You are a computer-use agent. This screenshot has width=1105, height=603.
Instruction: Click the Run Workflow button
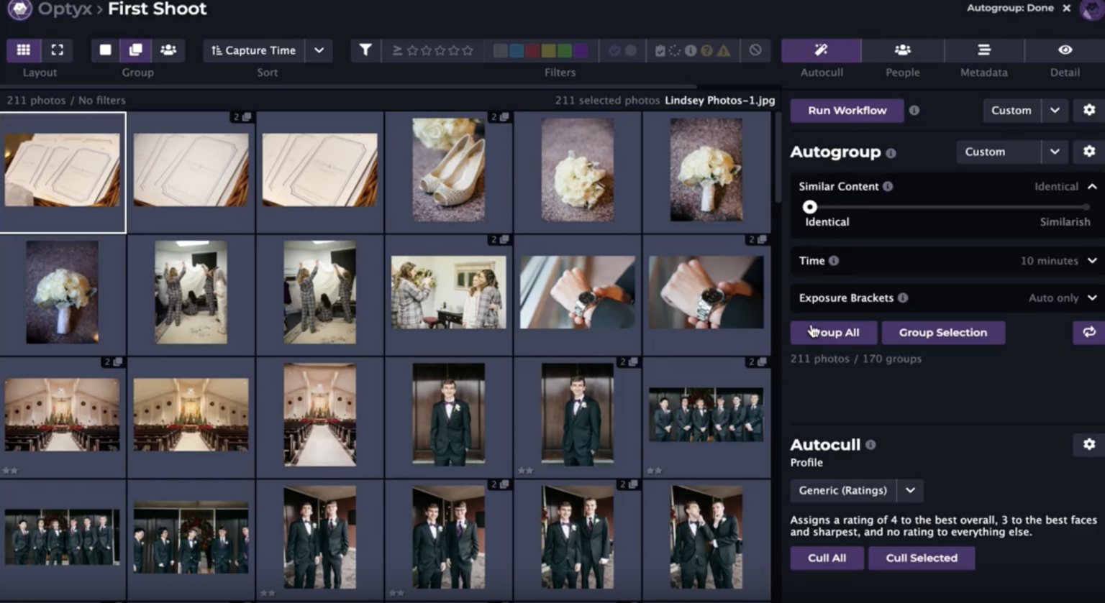(x=847, y=110)
